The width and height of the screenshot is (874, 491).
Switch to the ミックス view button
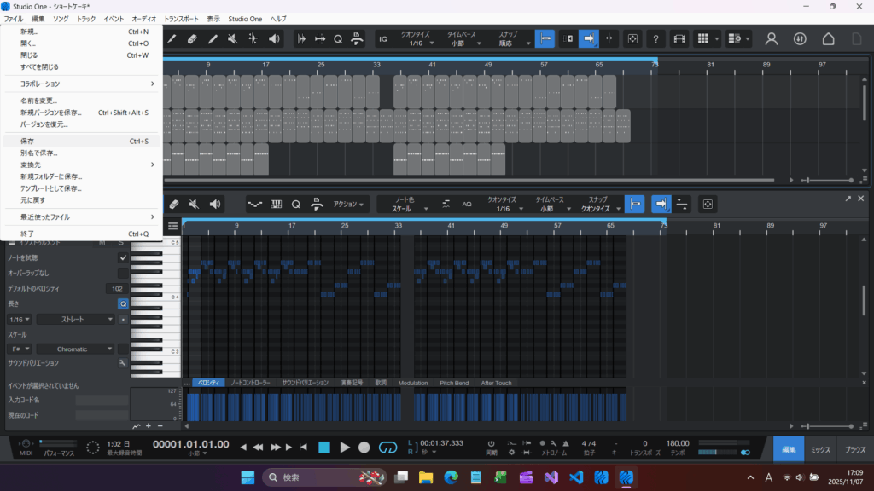click(x=820, y=449)
